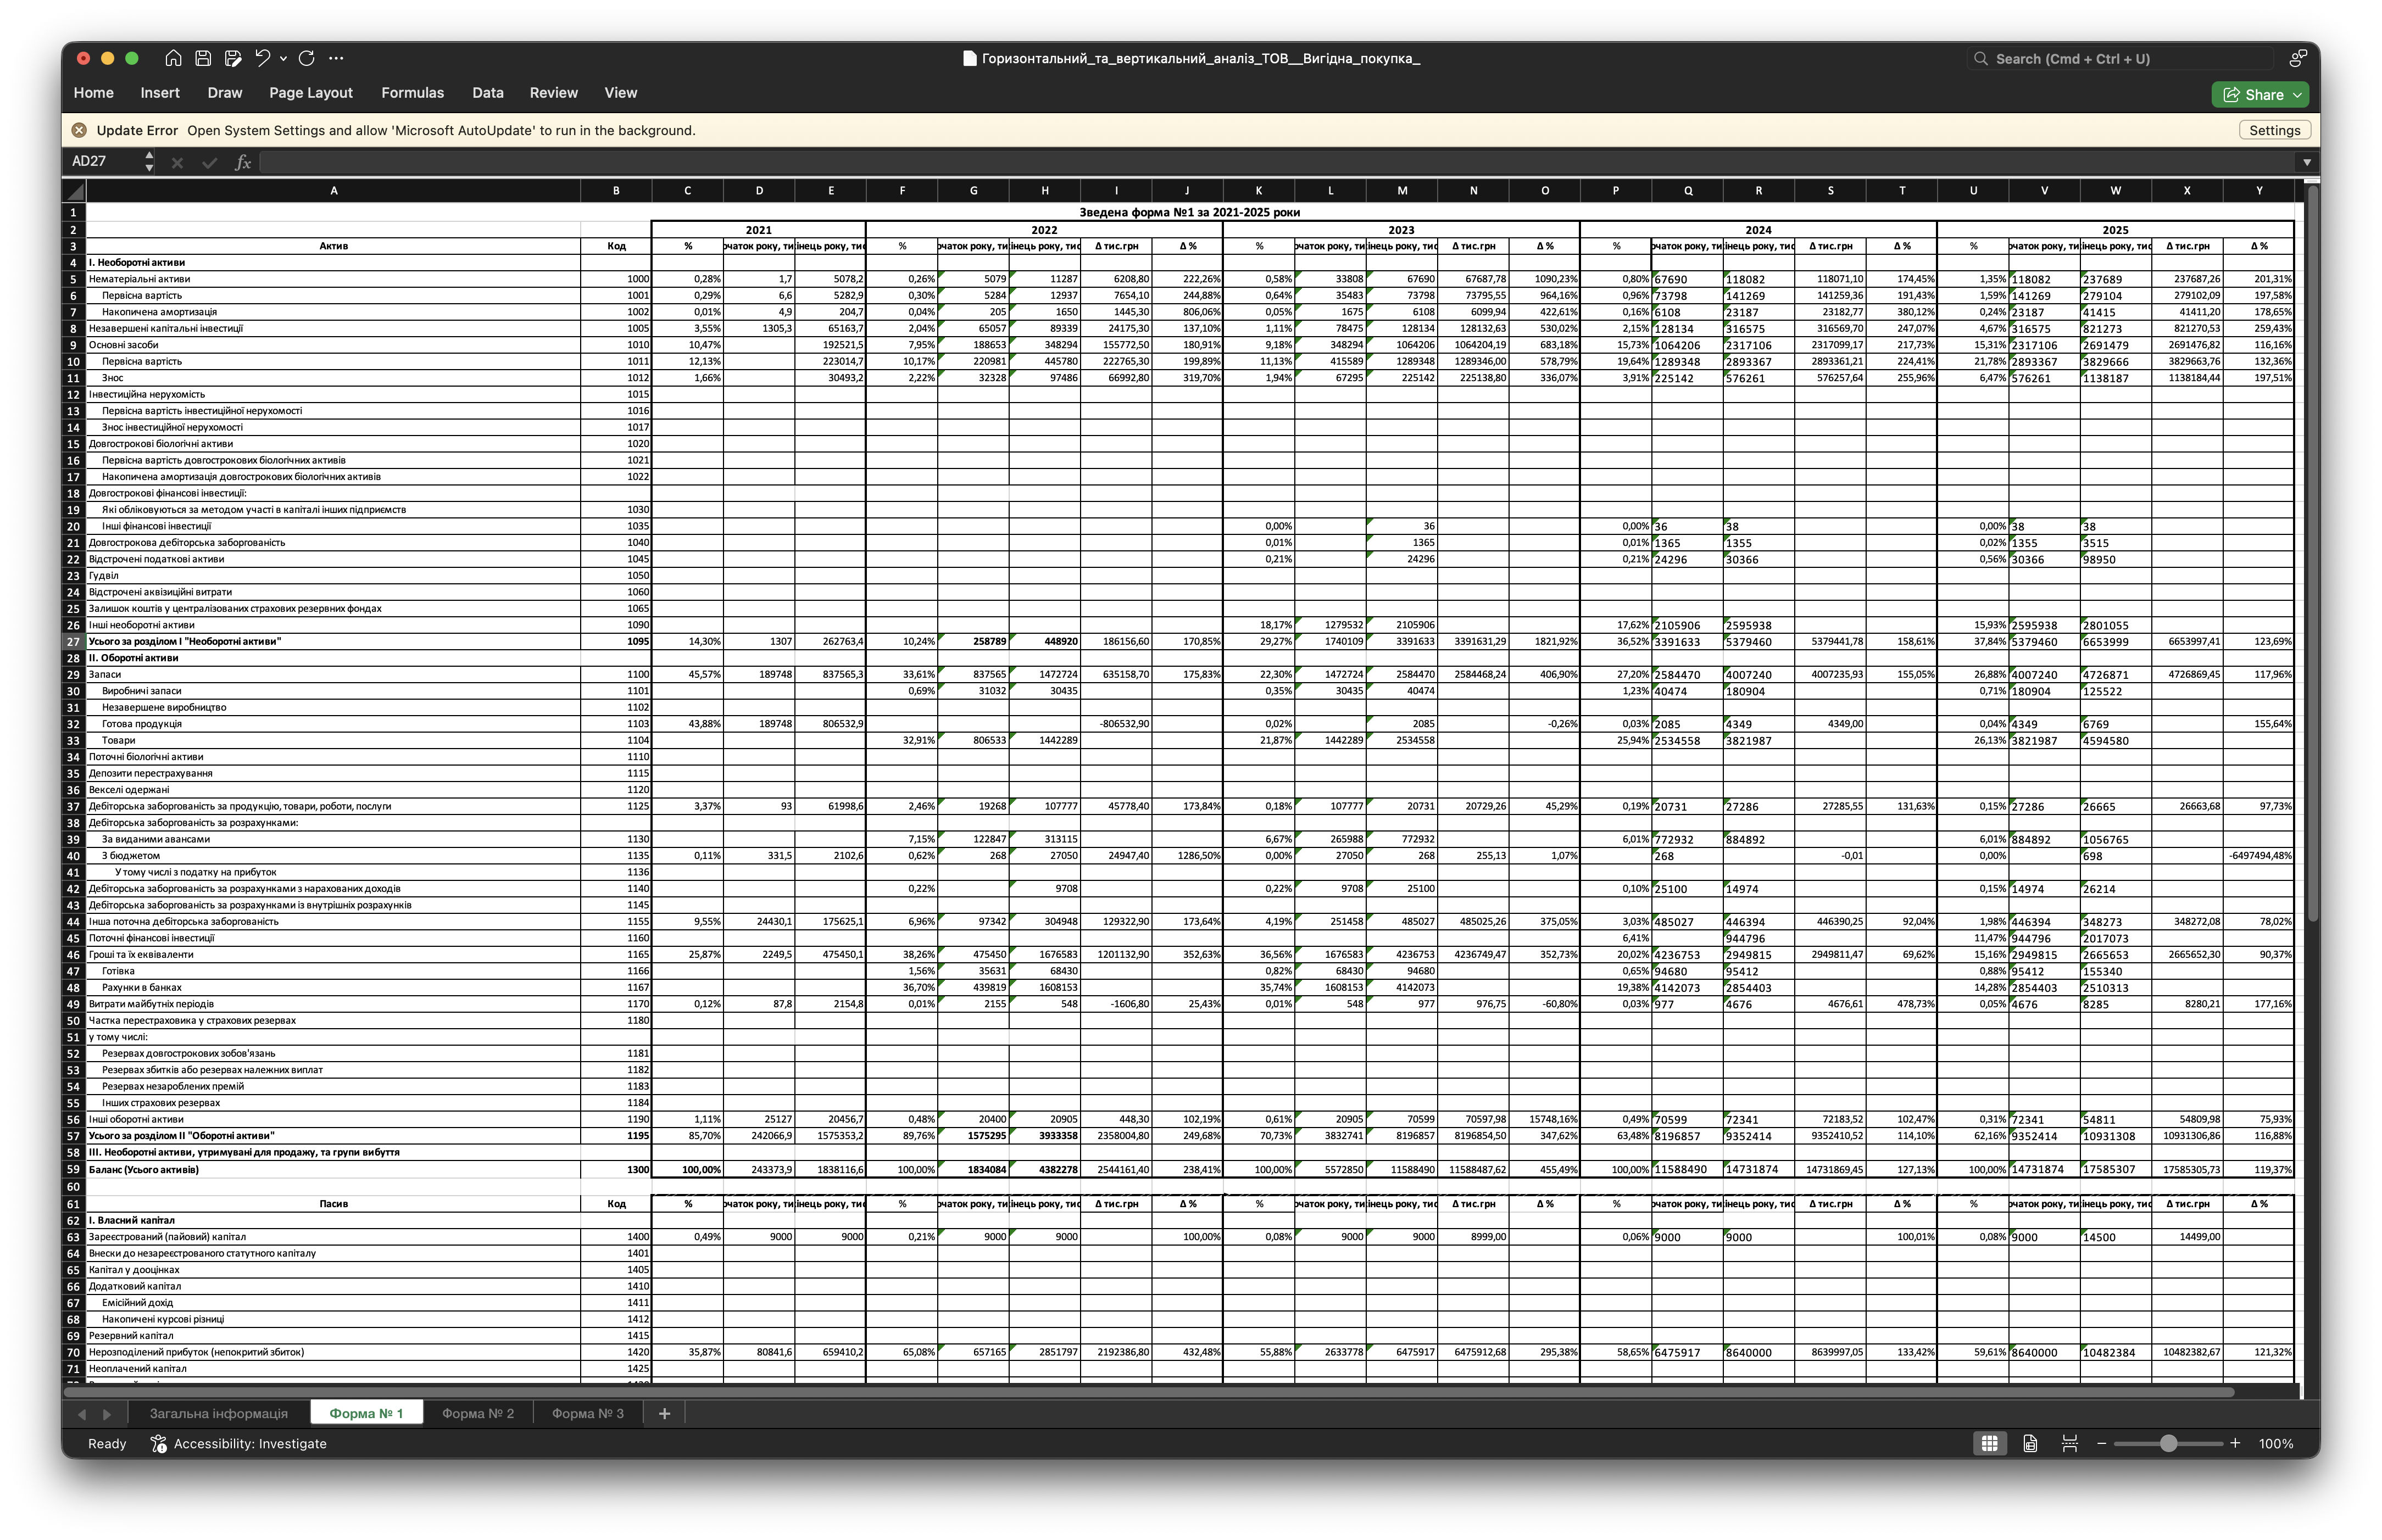Click the zoom slider handle
This screenshot has height=1540, width=2382.
[x=2168, y=1443]
